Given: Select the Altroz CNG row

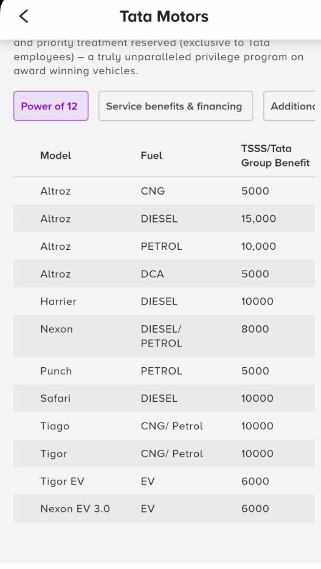Looking at the screenshot, I should point(56,191).
